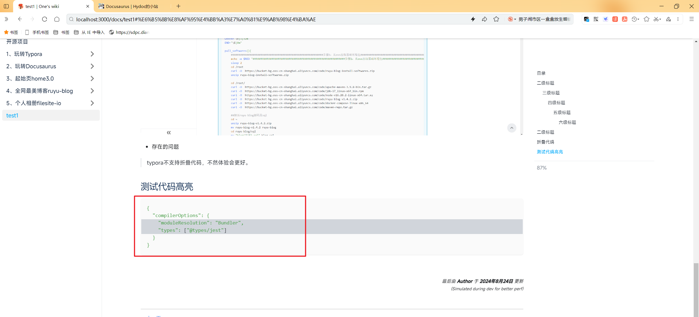Click the '测试代码高亮' section heading
The height and width of the screenshot is (317, 699).
coord(167,186)
